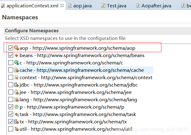Enable the util namespace checkbox
The image size is (191, 135).
pyautogui.click(x=11, y=129)
